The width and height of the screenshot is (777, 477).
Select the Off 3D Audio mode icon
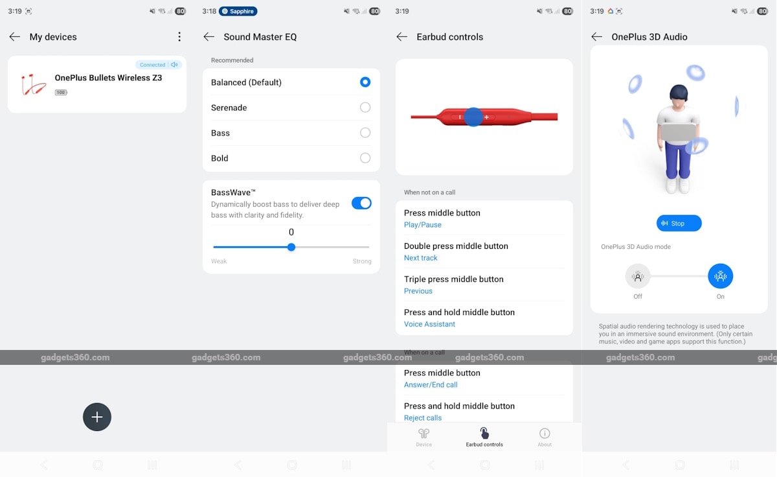[x=638, y=276]
